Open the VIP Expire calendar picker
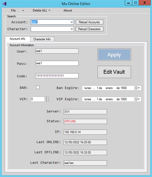The height and width of the screenshot is (177, 152). [x=137, y=99]
